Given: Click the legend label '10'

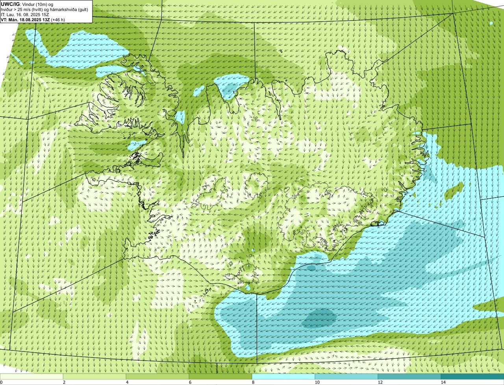Looking at the screenshot, I should 317,382.
